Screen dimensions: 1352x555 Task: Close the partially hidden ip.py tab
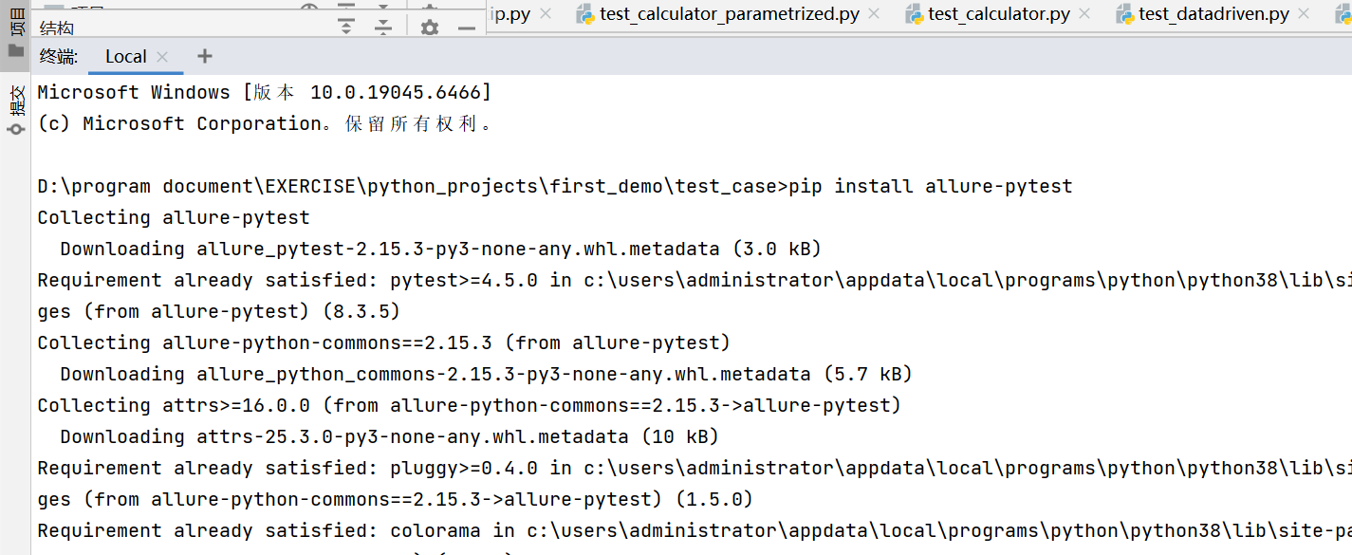pos(546,13)
